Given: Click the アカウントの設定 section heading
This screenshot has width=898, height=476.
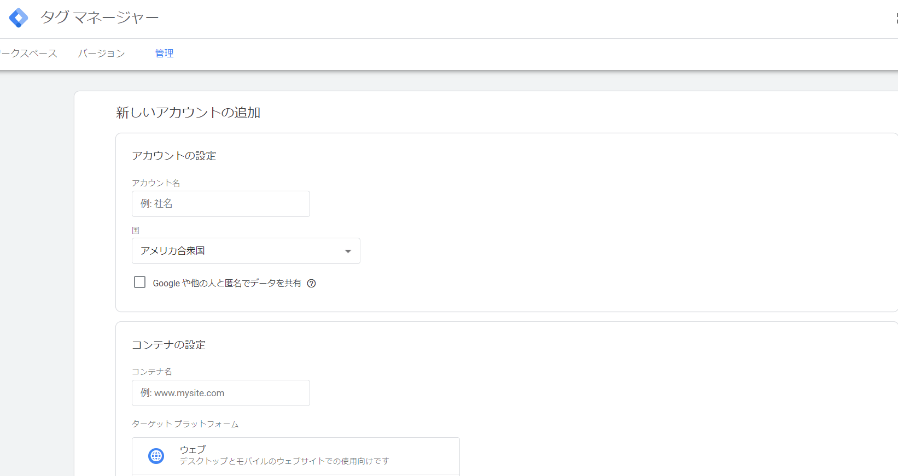Looking at the screenshot, I should [x=174, y=156].
